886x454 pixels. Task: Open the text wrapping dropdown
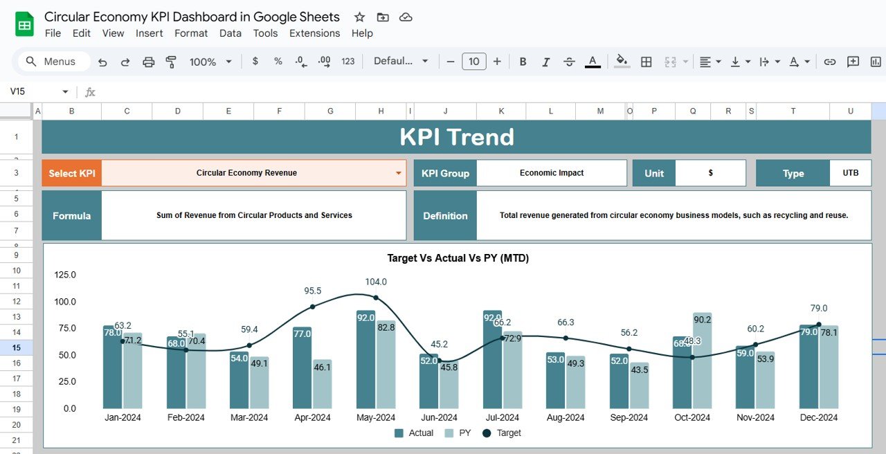coord(769,62)
